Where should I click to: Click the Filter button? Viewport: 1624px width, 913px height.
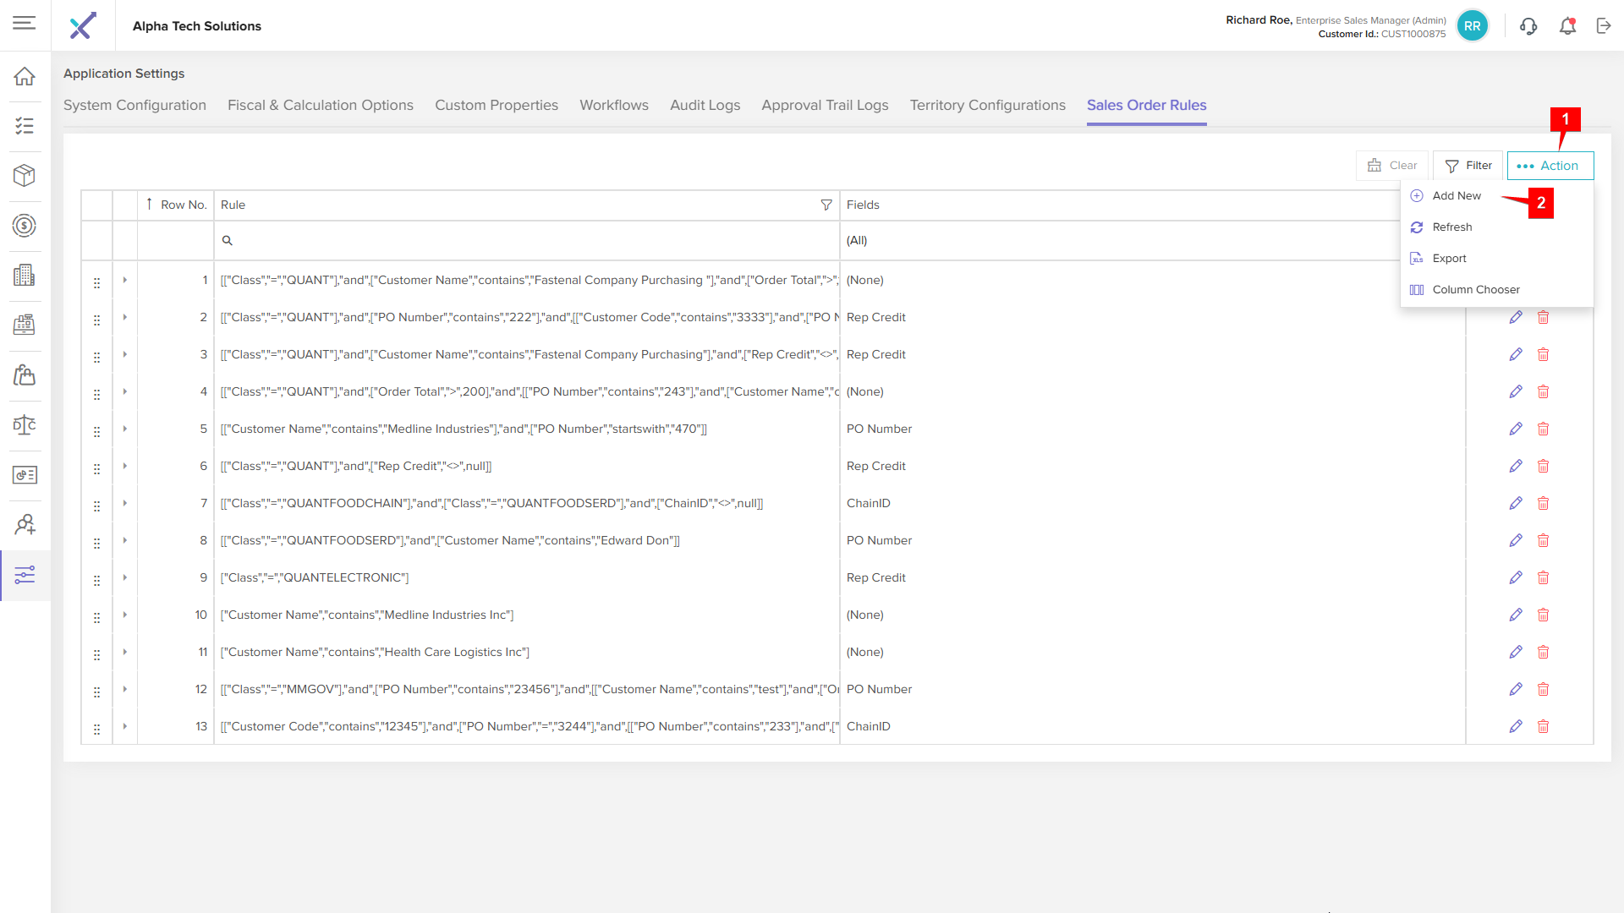point(1468,166)
